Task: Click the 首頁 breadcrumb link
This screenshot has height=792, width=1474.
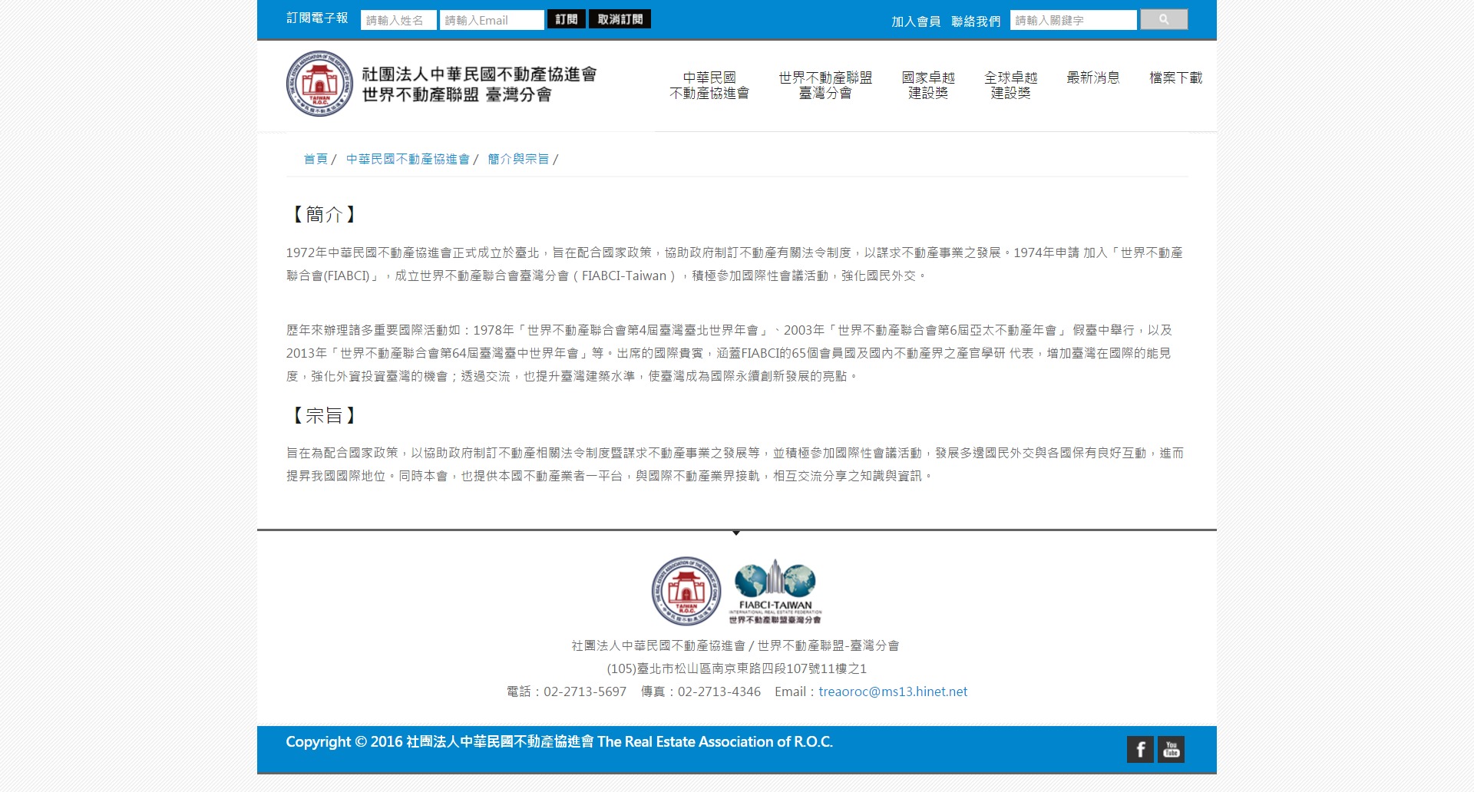Action: coord(316,159)
